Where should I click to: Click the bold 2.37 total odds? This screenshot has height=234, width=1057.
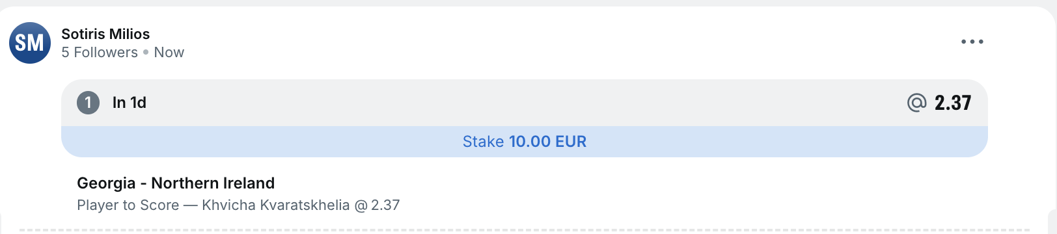[x=953, y=103]
